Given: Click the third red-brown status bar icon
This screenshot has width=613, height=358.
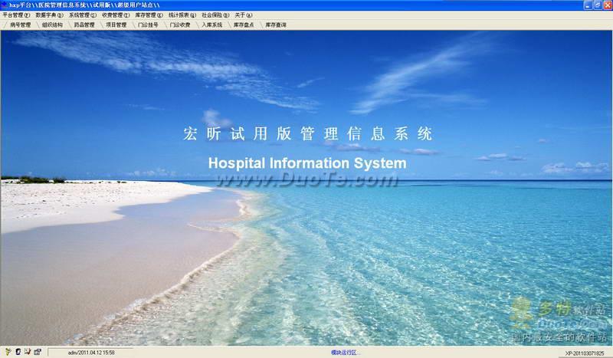Looking at the screenshot, I should pyautogui.click(x=28, y=352).
